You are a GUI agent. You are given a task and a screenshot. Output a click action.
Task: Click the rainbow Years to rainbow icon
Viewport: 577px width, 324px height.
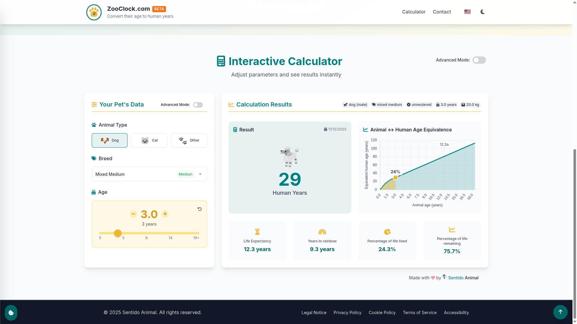tap(322, 232)
